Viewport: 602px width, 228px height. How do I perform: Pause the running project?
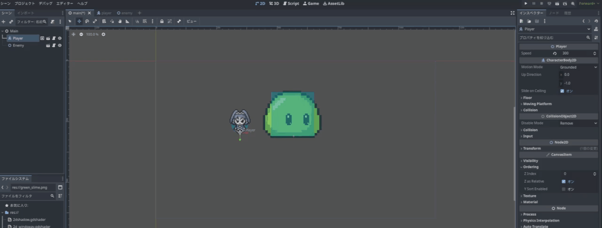pos(534,4)
